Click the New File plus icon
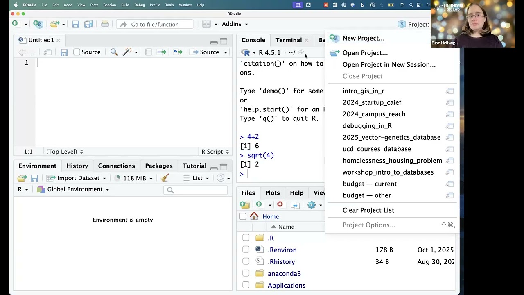The height and width of the screenshot is (295, 524). (15, 24)
